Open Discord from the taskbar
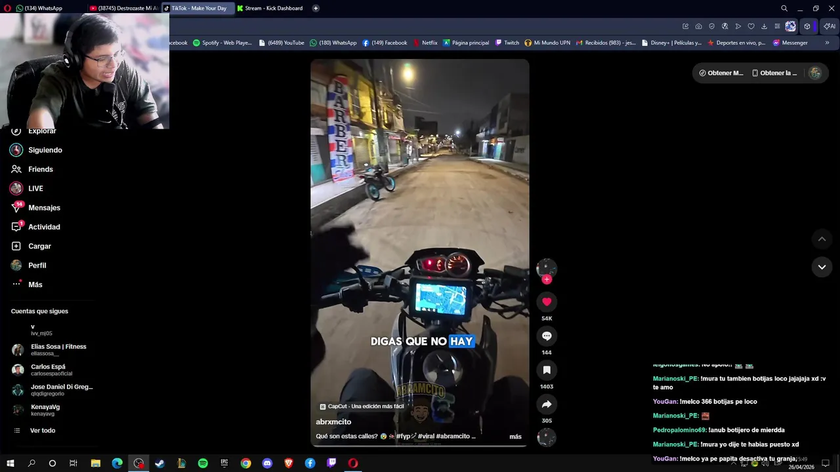The height and width of the screenshot is (472, 840). 267,463
